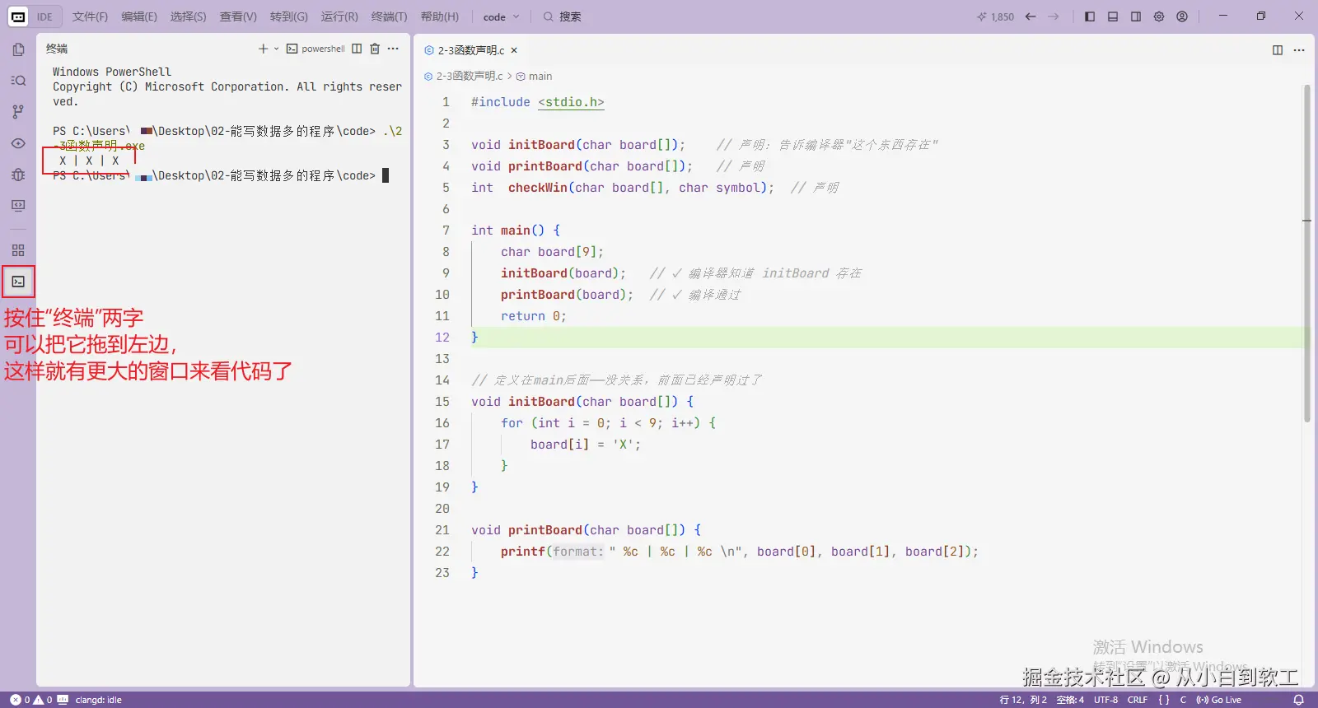This screenshot has height=708, width=1318.
Task: Open the Search icon in activity bar
Action: (18, 81)
